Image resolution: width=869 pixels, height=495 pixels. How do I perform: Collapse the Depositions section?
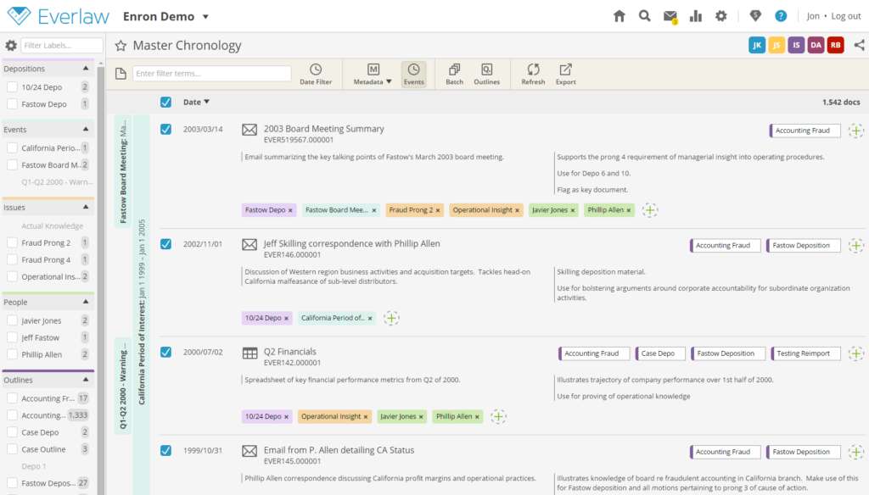coord(86,68)
